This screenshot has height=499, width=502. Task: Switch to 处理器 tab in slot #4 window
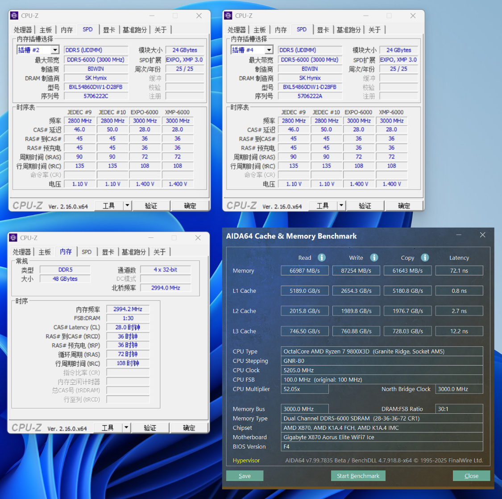click(x=236, y=30)
